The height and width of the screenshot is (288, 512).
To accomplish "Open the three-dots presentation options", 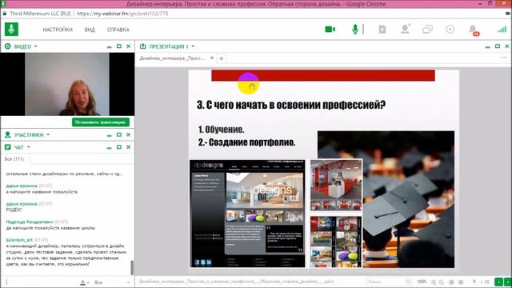I will 503,58.
